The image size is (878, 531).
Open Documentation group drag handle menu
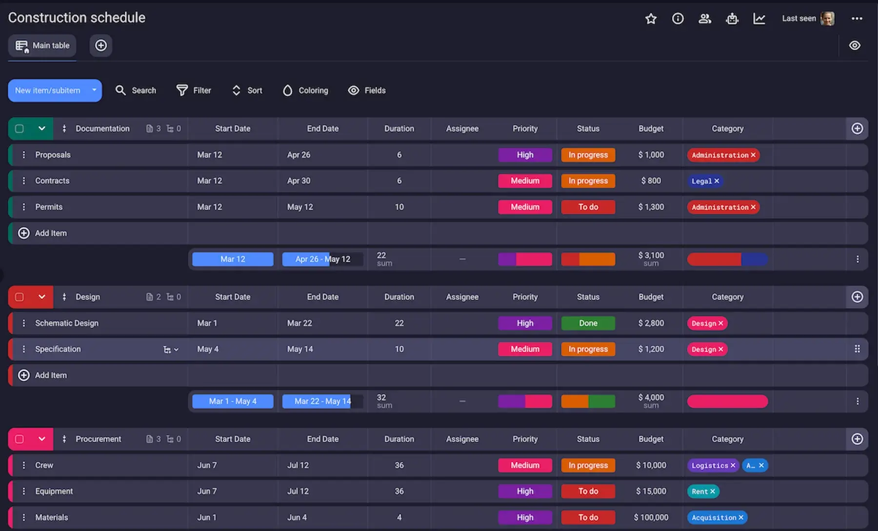pyautogui.click(x=64, y=129)
